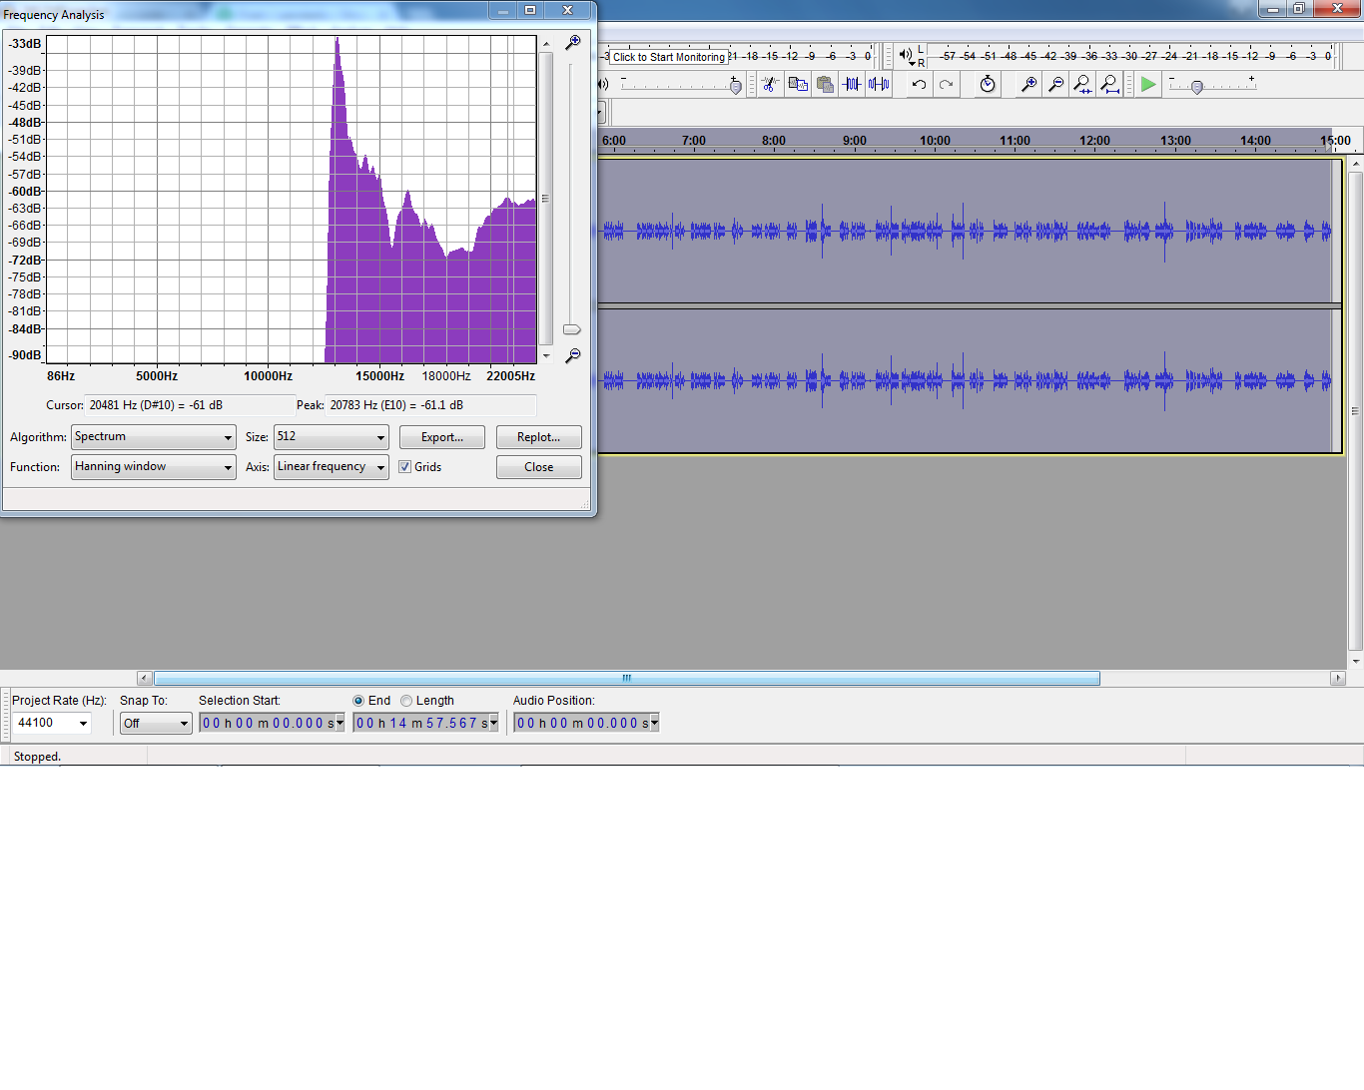
Task: Open the Sync-Lock clock icon
Action: (988, 85)
